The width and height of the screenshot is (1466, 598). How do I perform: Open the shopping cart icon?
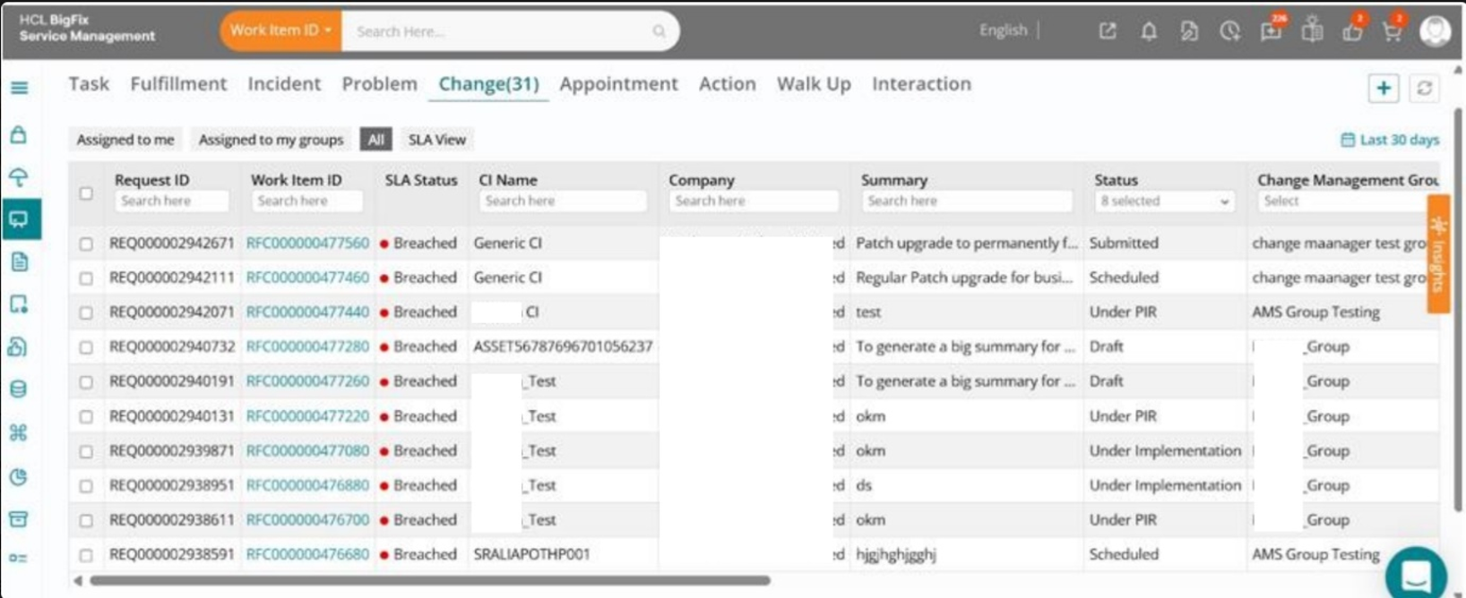tap(1392, 31)
